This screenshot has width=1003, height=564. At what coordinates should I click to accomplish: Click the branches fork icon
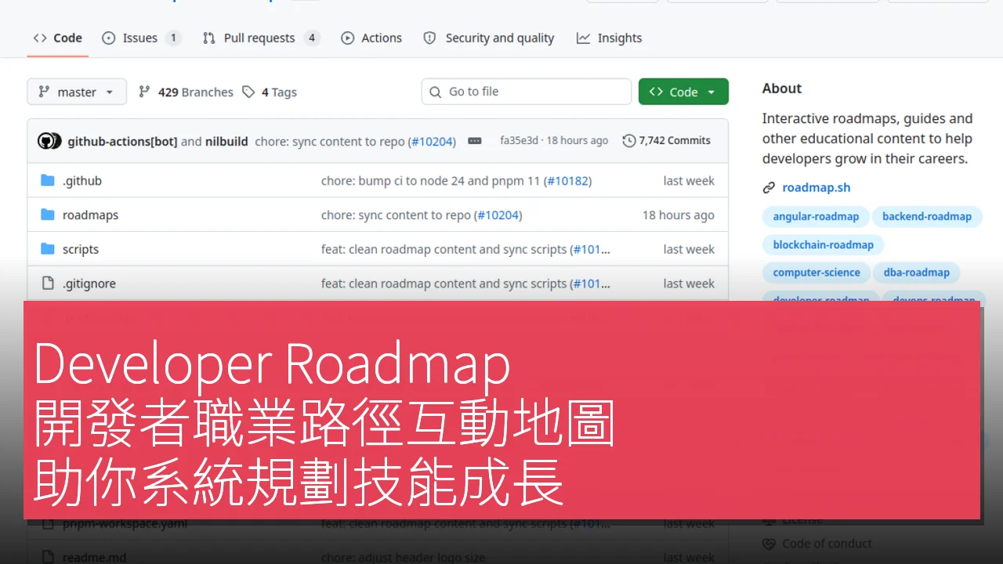(144, 92)
